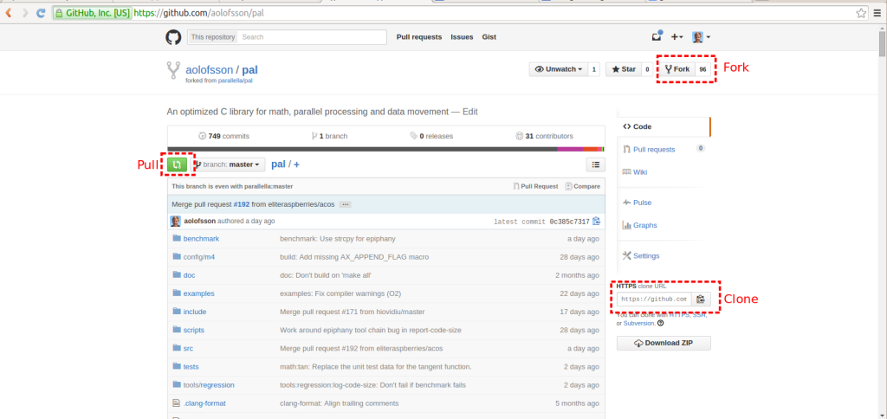Expand the commit message ellipsis button
887x419 pixels.
click(x=345, y=204)
